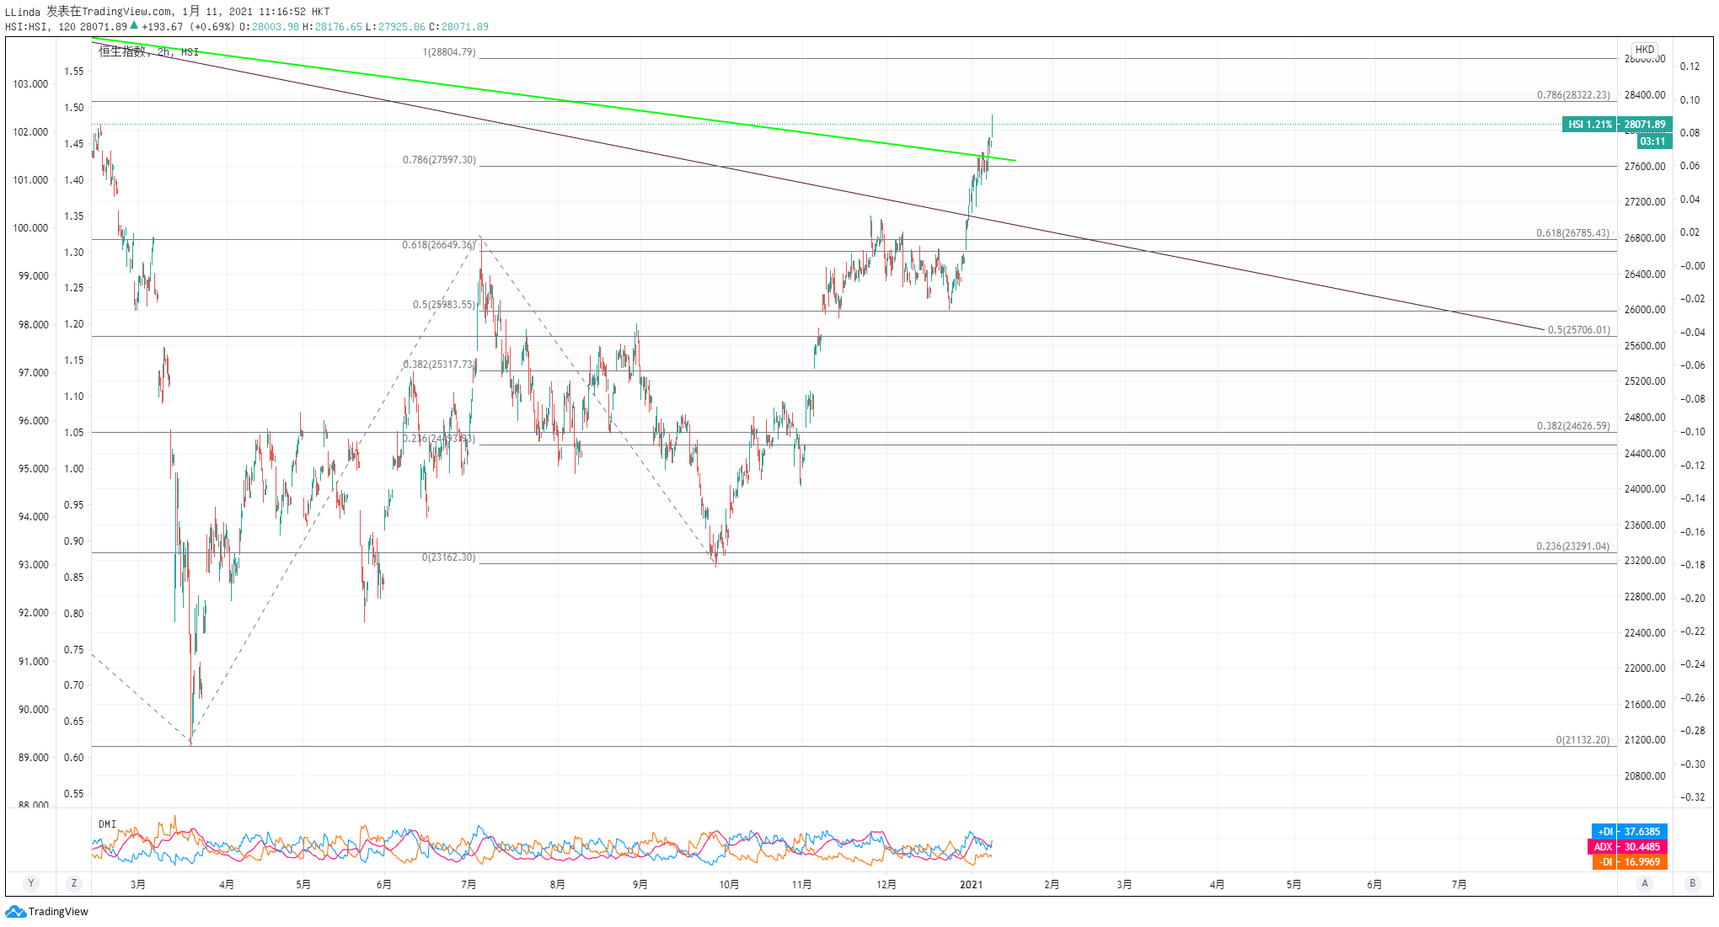The width and height of the screenshot is (1719, 927).
Task: Click the 1.55 label on the left scale
Action: coord(74,72)
